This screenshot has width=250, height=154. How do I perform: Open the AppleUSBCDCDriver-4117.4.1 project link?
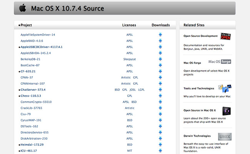(41, 47)
